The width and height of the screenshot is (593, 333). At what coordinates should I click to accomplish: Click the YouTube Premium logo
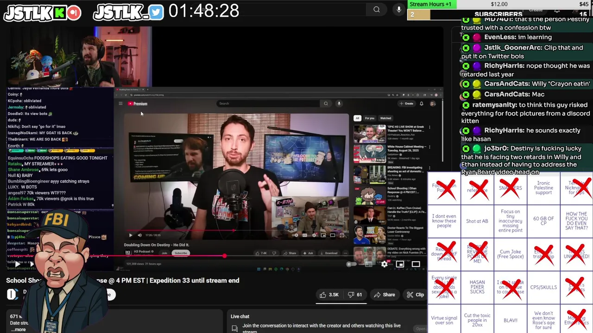(x=138, y=104)
